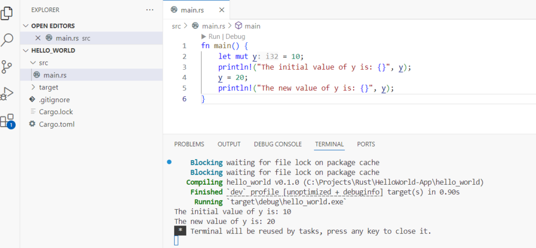Click the Cargo.lock file icon
Image resolution: width=536 pixels, height=248 pixels.
[x=32, y=111]
